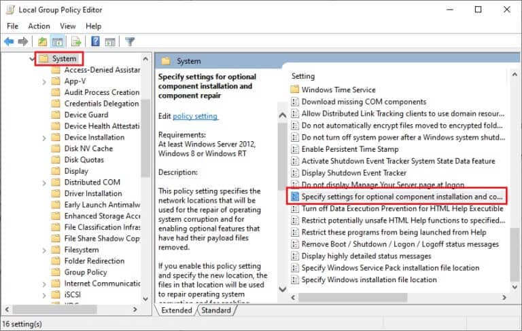Screen dimensions: 522x331
Task: Click the settings list scroll-up arrow
Action: point(515,75)
